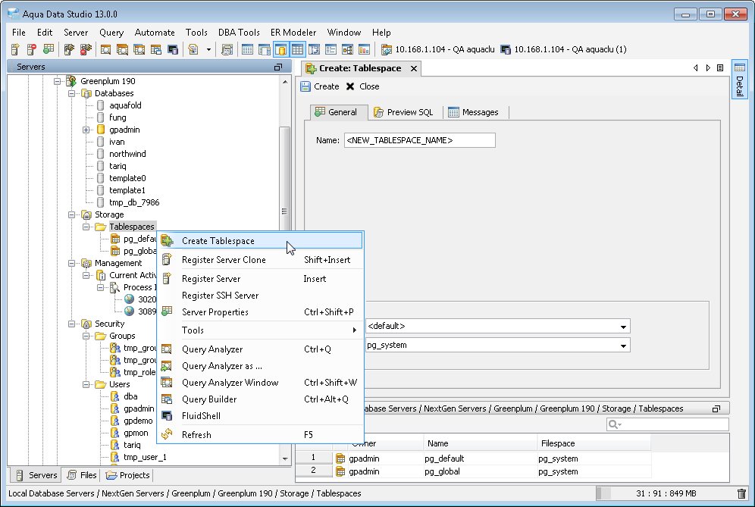Viewport: 755px width, 507px height.
Task: Maximize the Servers panel using restore icon
Action: coord(278,67)
